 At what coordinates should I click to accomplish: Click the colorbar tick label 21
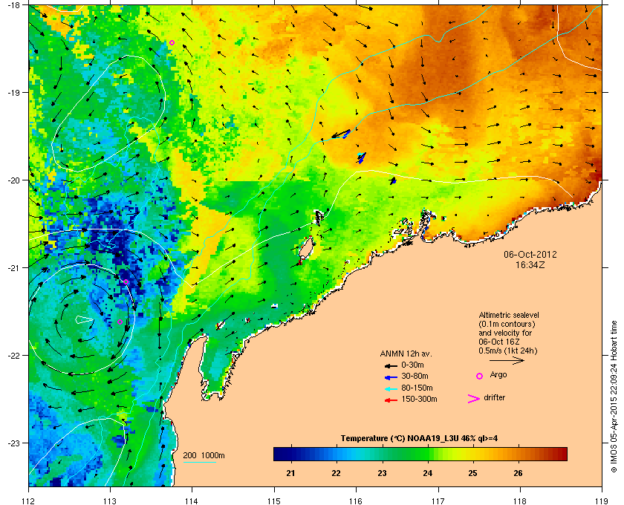coord(291,473)
